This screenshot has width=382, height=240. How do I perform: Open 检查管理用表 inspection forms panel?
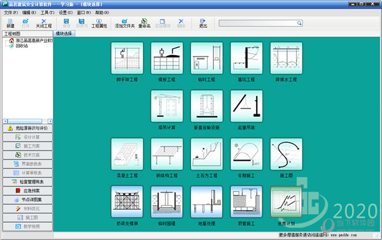pos(27,182)
